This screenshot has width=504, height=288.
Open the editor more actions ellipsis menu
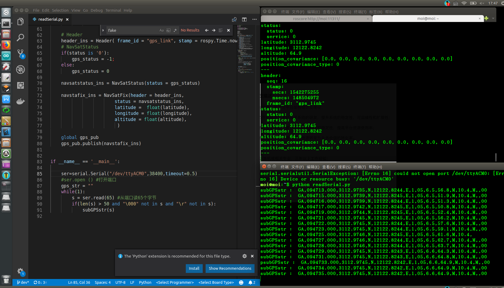pos(254,20)
